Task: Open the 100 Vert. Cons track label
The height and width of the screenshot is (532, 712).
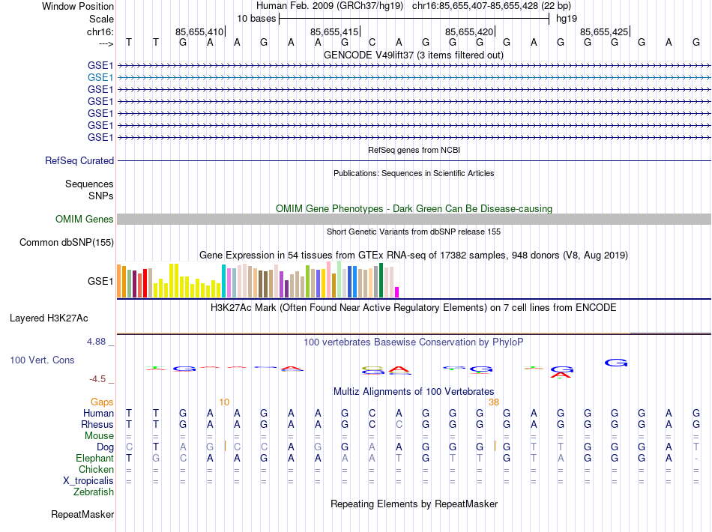Action: [x=42, y=360]
